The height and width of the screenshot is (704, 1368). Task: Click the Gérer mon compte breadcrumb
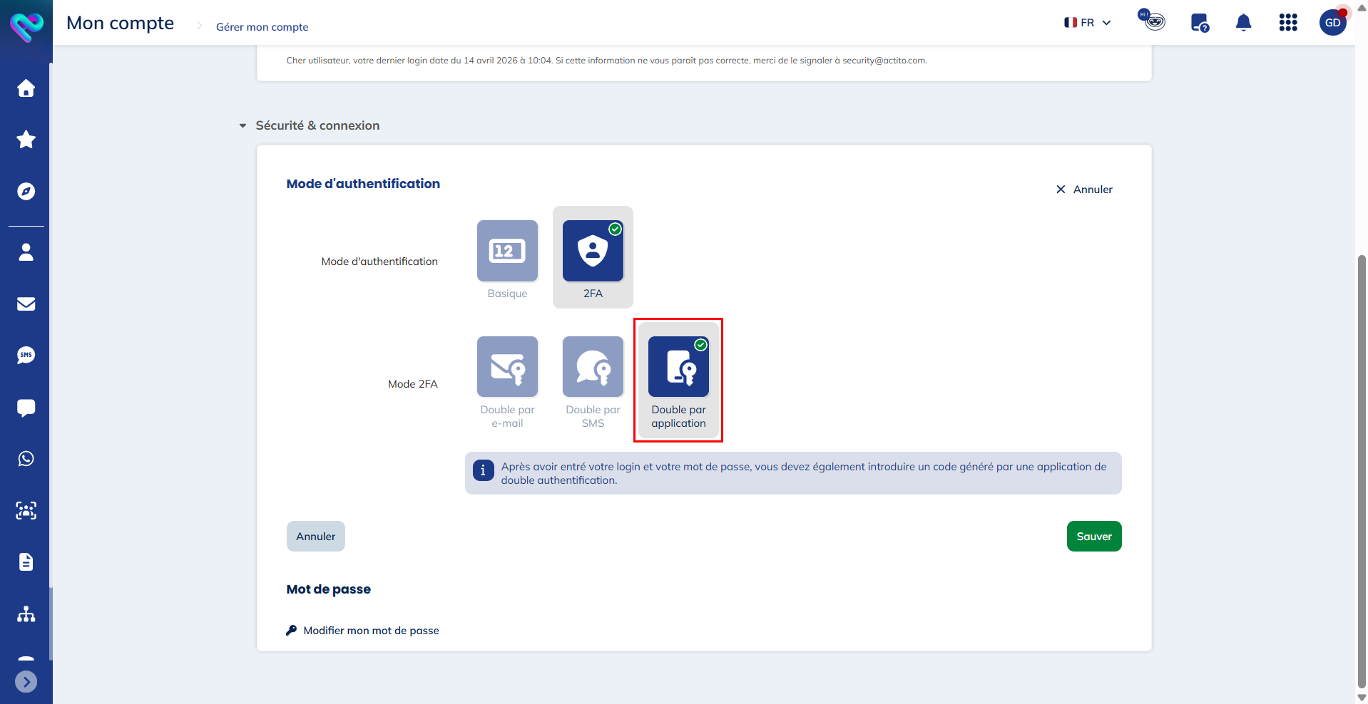click(x=262, y=27)
